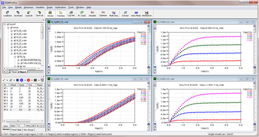Open the Extraction menu

[x=29, y=7]
